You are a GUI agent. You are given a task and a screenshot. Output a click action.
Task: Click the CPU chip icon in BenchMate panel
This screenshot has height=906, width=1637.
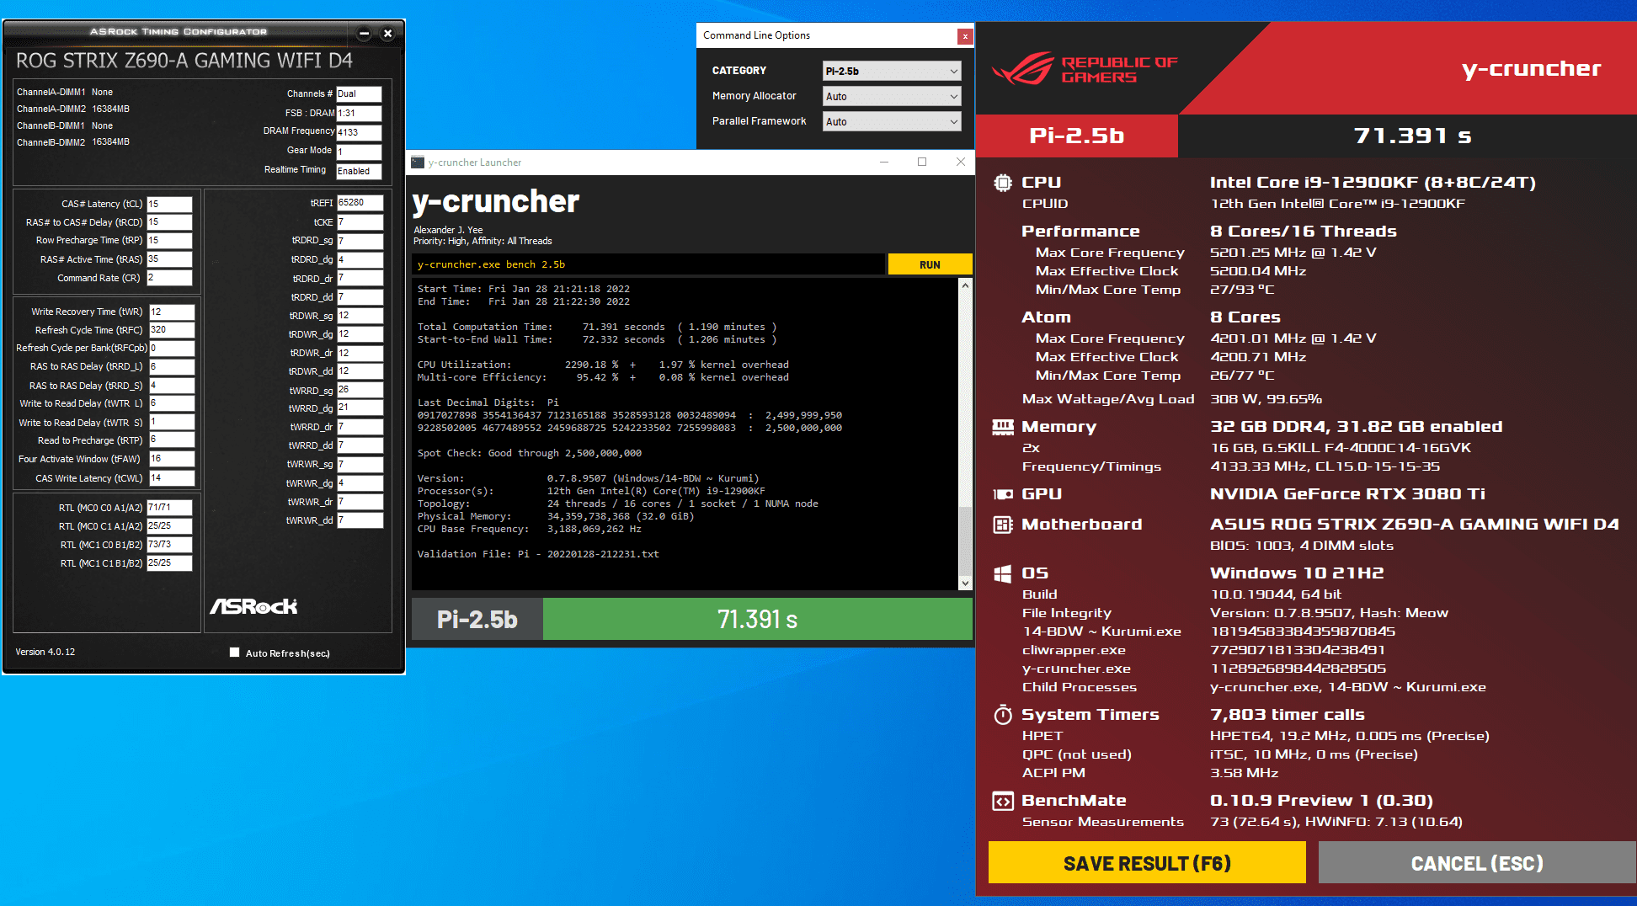pos(1003,183)
